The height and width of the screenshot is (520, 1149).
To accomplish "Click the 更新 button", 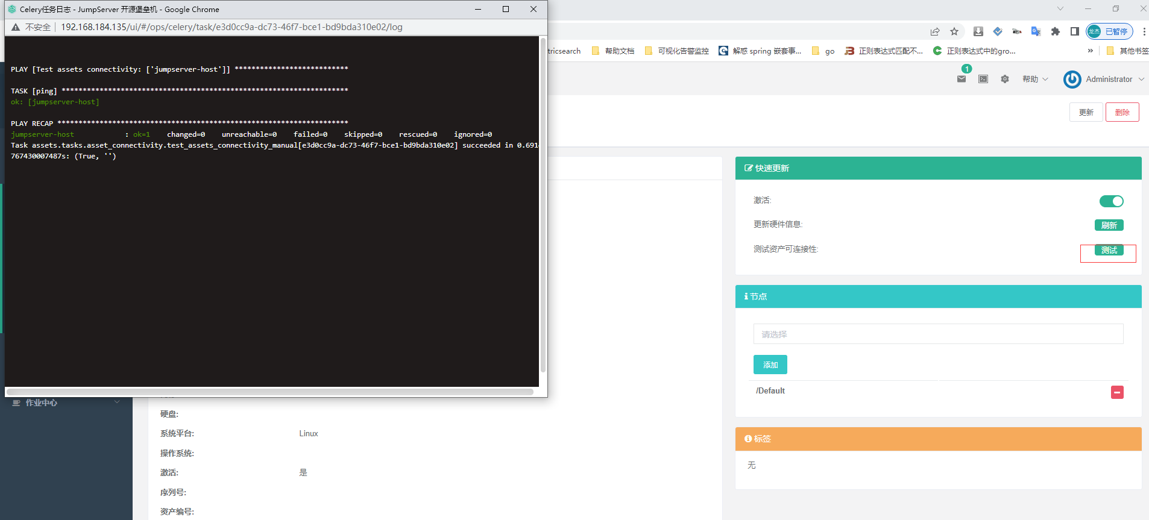I will click(x=1086, y=112).
